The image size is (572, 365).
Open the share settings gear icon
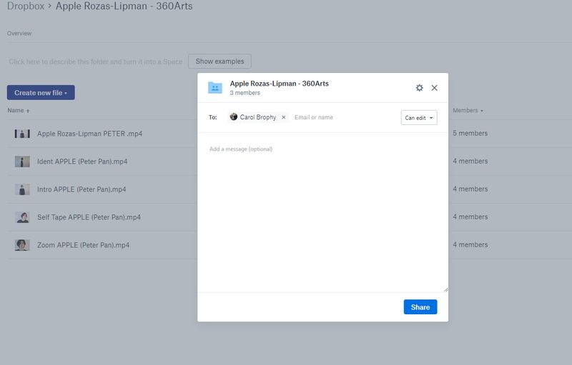(420, 88)
